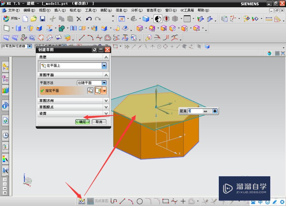Viewport: 286px width, 206px height.
Task: Click the New file icon
Action: (25, 19)
